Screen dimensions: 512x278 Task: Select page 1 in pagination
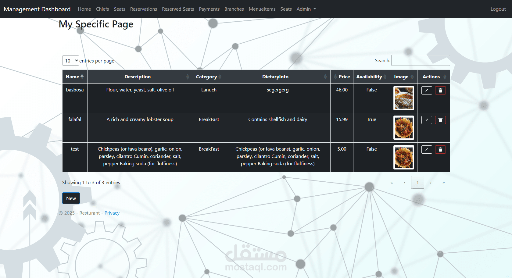(x=418, y=183)
